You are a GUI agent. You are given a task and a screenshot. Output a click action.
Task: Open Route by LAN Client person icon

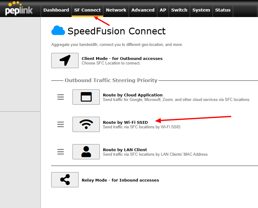click(x=86, y=152)
